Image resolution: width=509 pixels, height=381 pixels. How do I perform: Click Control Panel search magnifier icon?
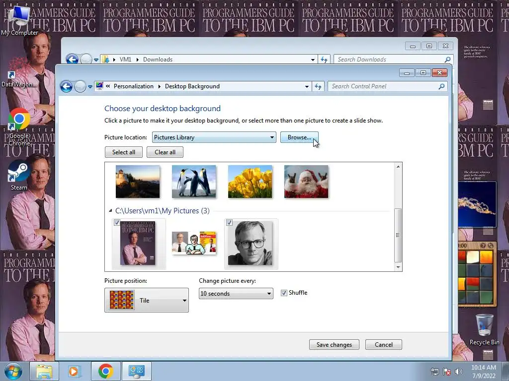(441, 86)
